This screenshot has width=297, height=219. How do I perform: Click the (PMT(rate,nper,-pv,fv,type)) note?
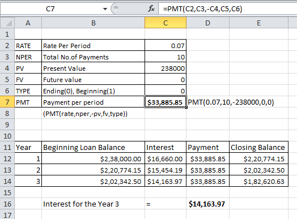[x=85, y=114]
